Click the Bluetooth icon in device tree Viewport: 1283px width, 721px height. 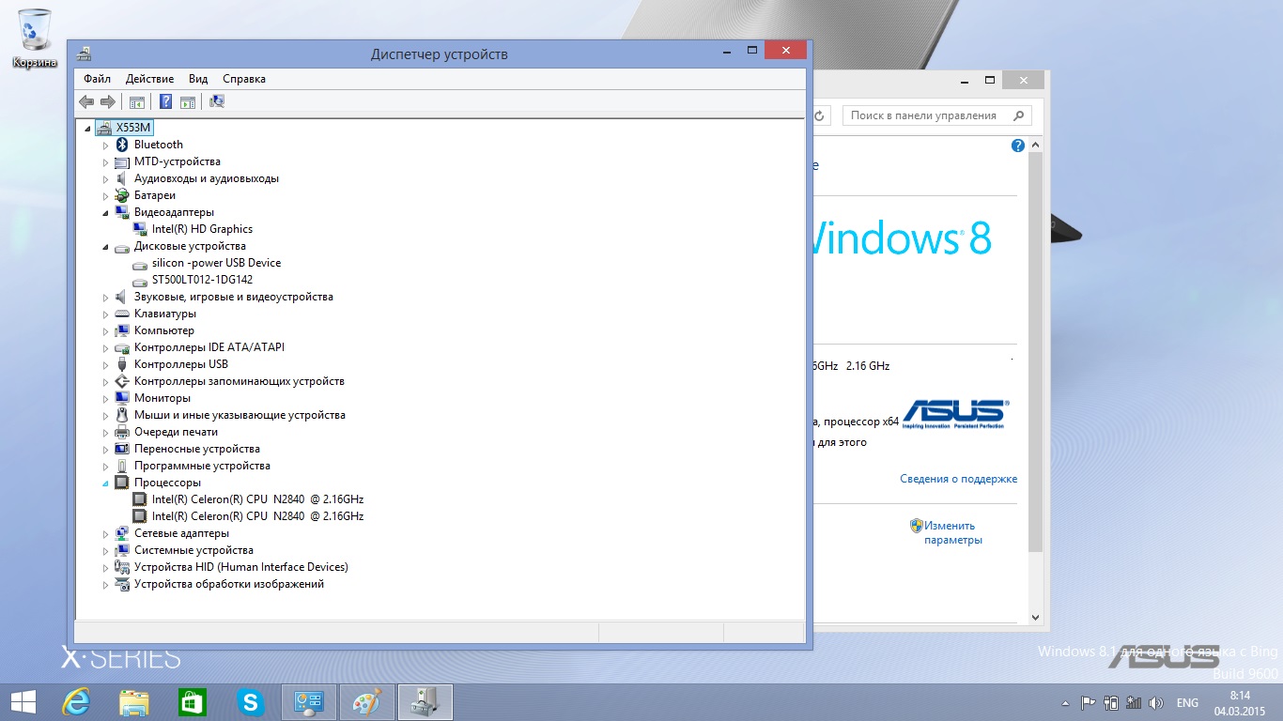click(x=122, y=145)
